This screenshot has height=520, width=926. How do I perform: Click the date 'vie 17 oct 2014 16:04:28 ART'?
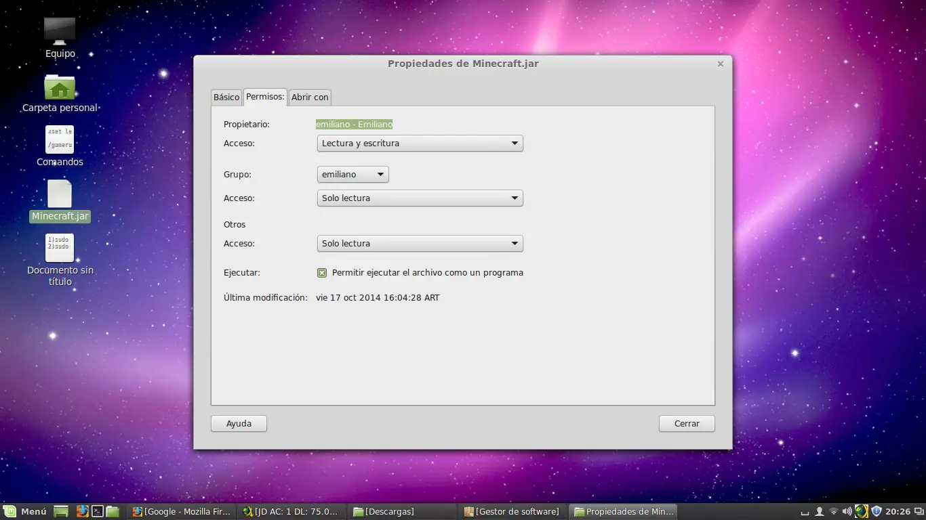coord(378,298)
